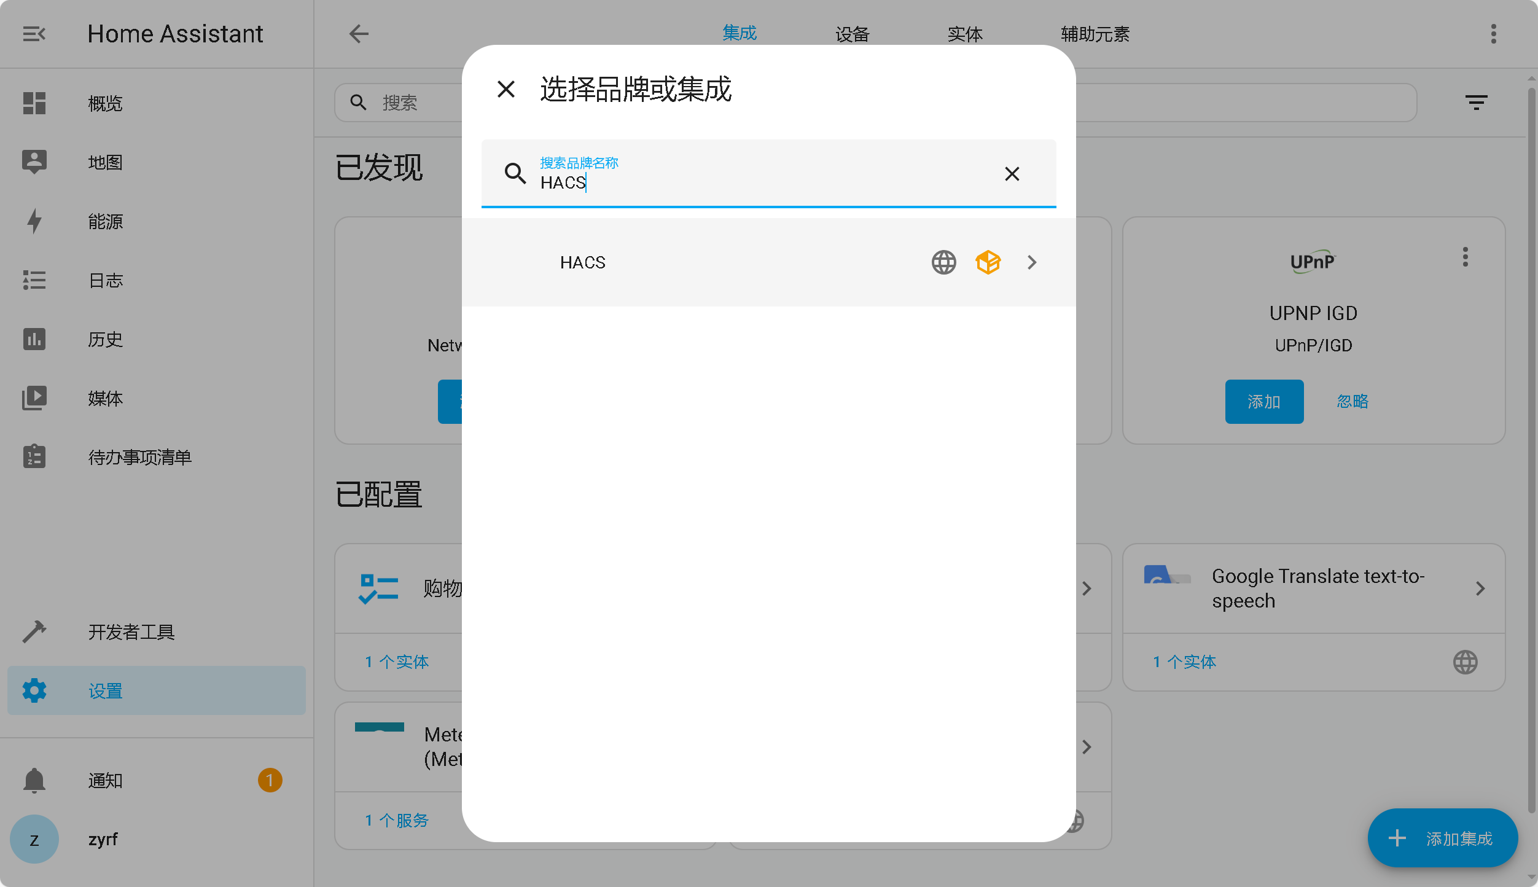1538x887 pixels.
Task: Click the settings gear icon
Action: pyautogui.click(x=34, y=690)
